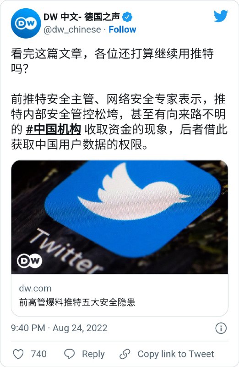Click the tweet text beginning 看完这篇文章
This screenshot has height=367, width=239.
pos(112,61)
